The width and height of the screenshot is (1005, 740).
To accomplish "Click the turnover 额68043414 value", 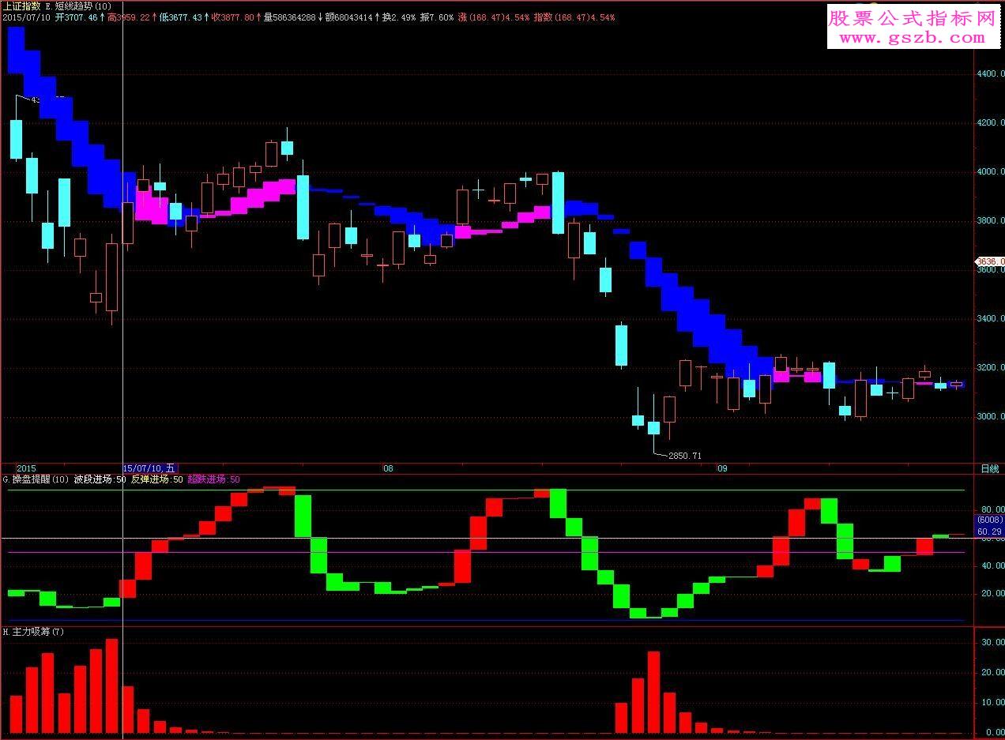I will coord(348,16).
